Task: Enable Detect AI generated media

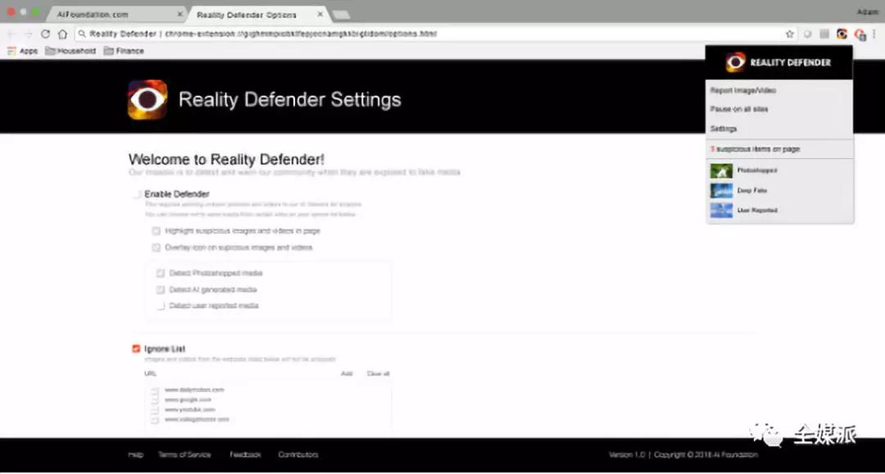Action: 161,289
